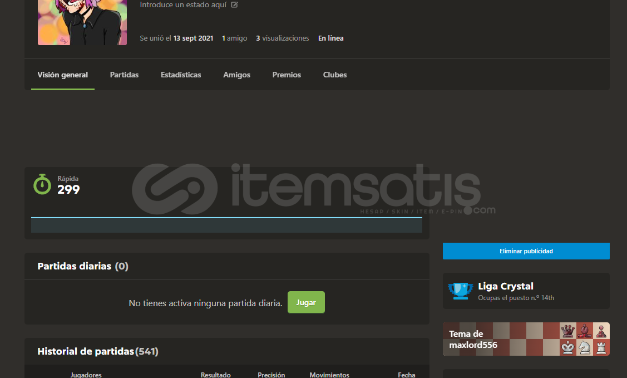Go to the Amigos tab
Viewport: 627px width, 378px height.
click(237, 75)
